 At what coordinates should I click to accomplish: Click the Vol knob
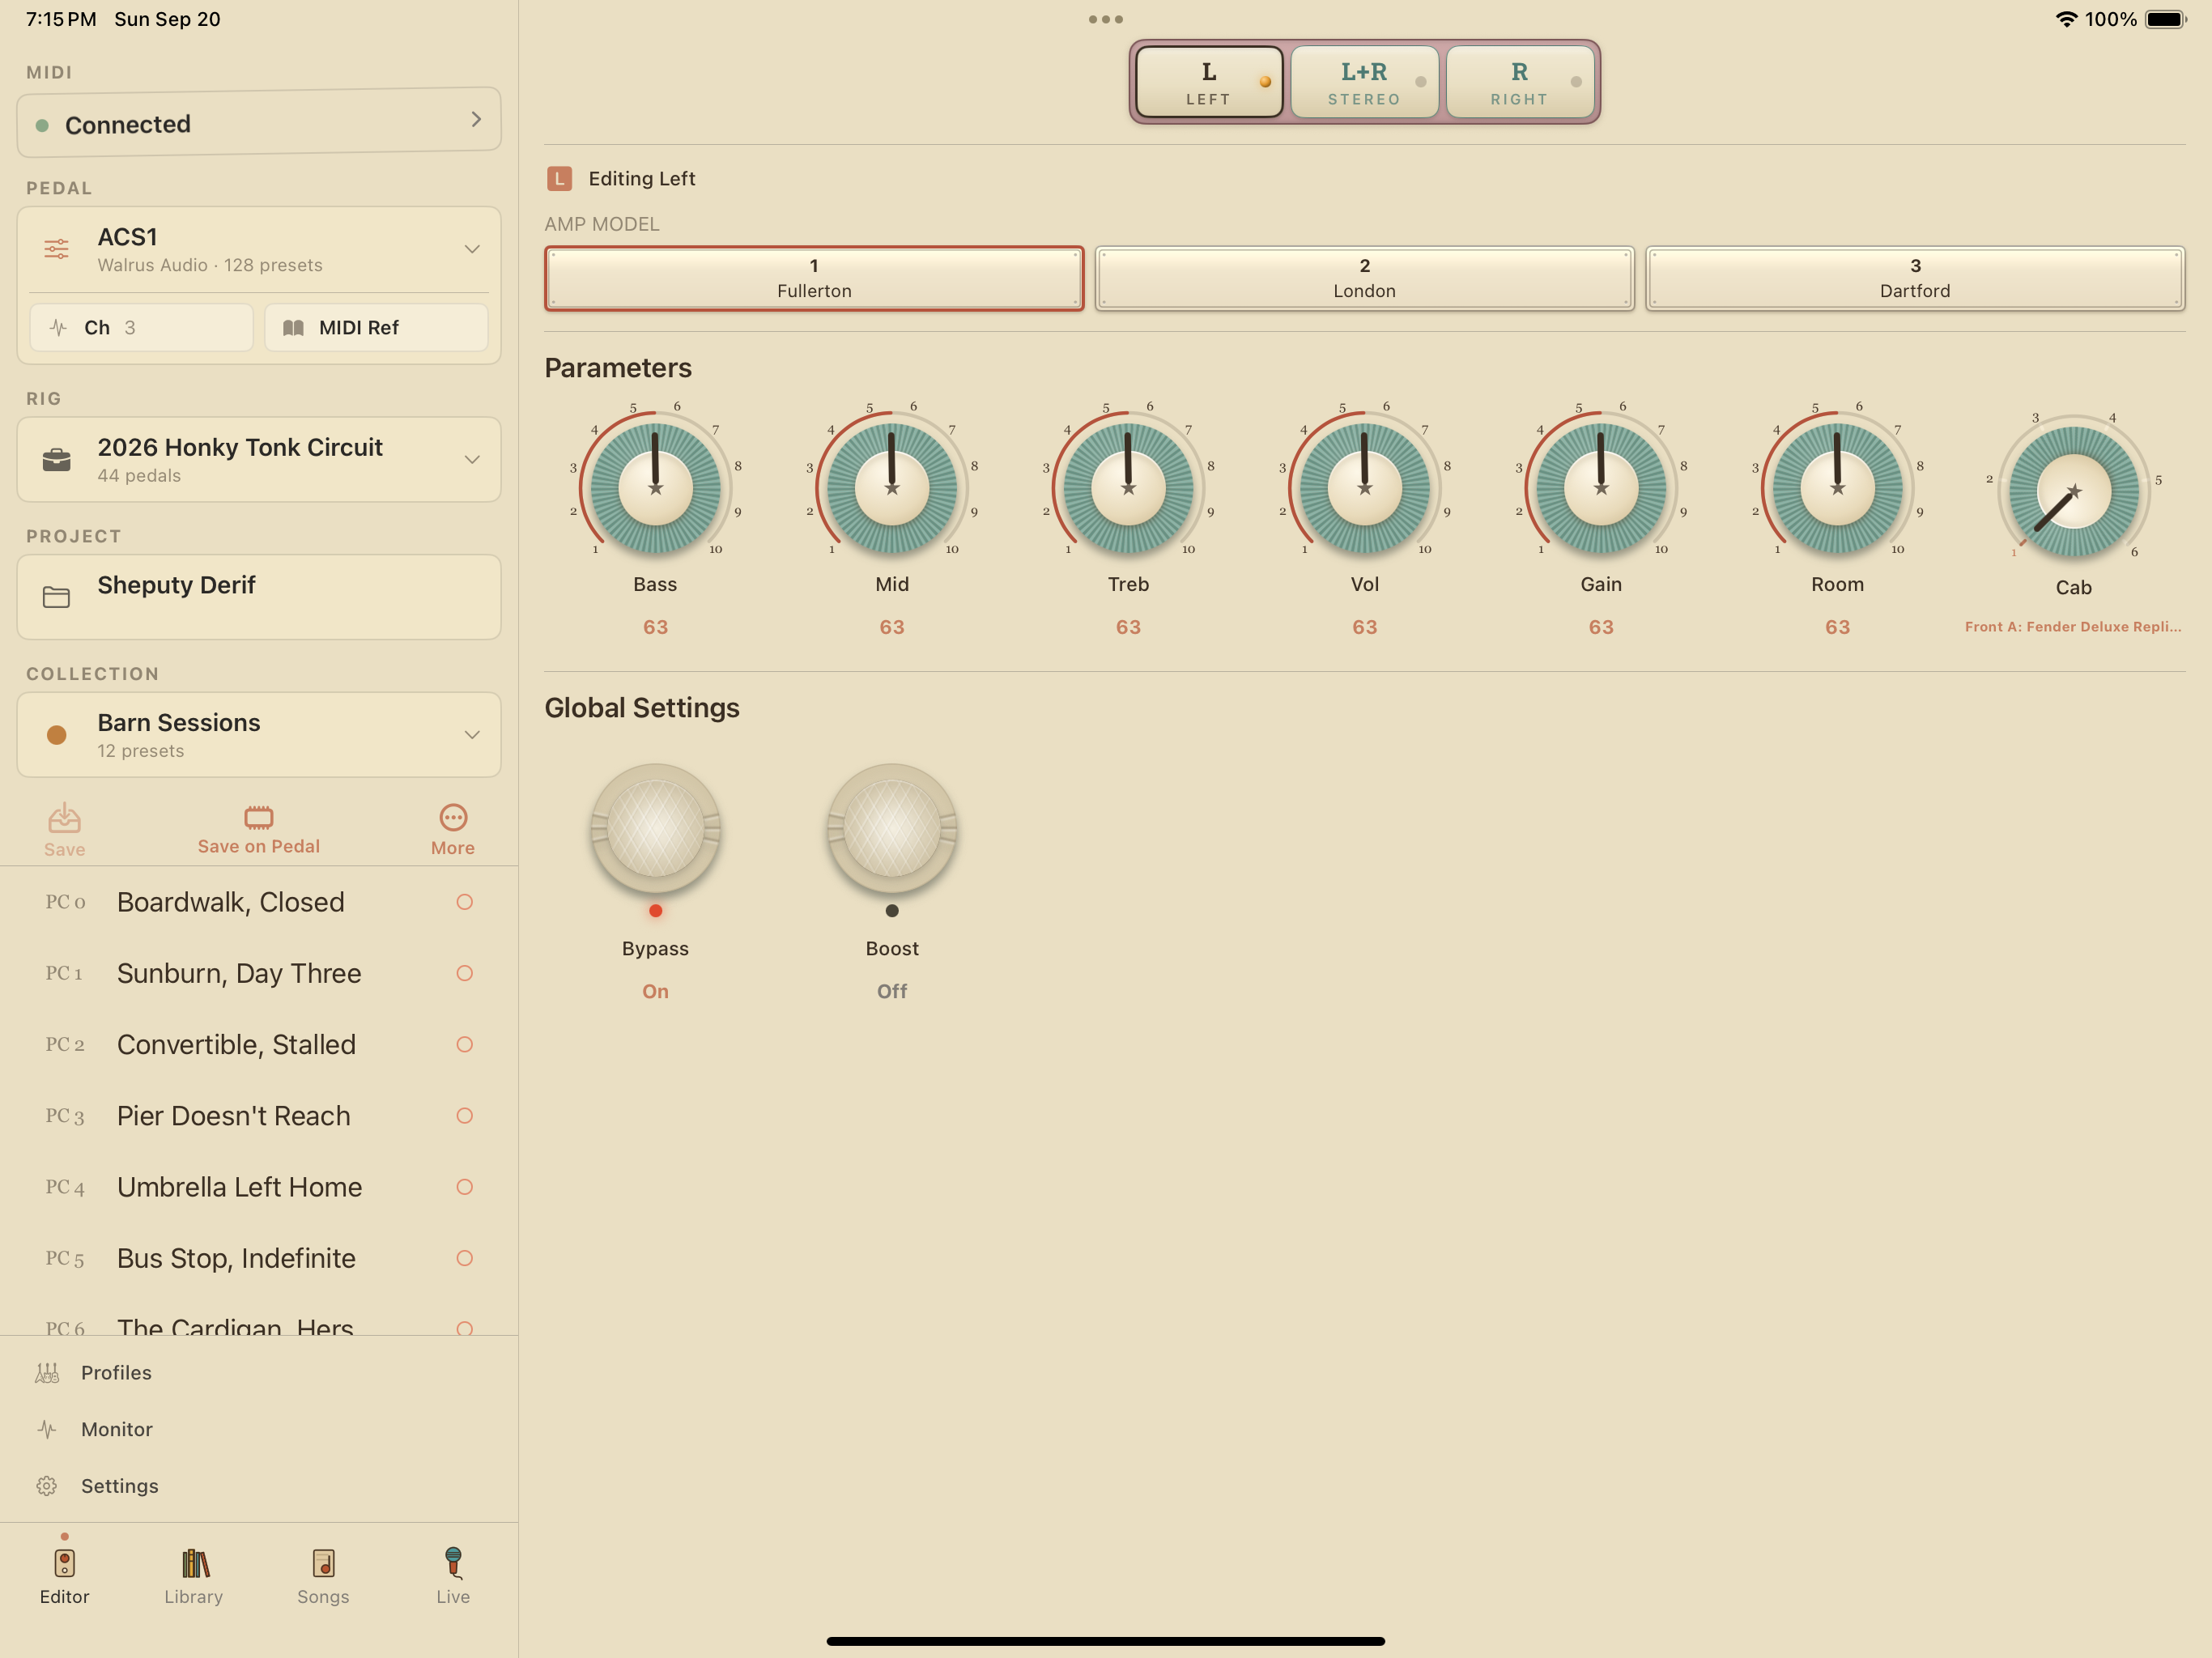tap(1365, 487)
